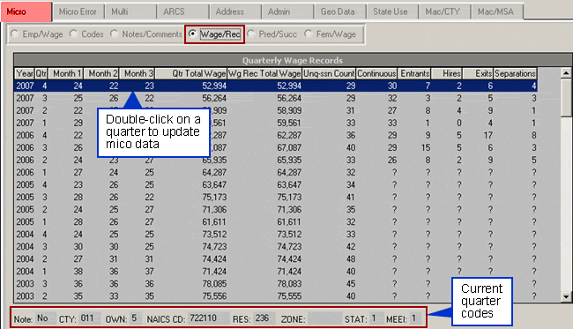This screenshot has width=573, height=329.
Task: Click the Unq-ssn Count column header
Action: click(329, 73)
